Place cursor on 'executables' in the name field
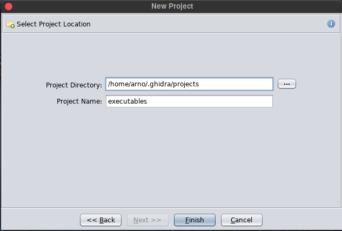Image resolution: width=342 pixels, height=231 pixels. tap(128, 101)
